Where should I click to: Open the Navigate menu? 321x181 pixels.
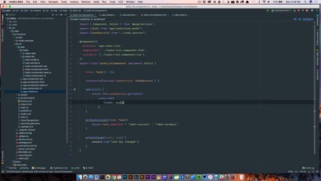click(53, 2)
